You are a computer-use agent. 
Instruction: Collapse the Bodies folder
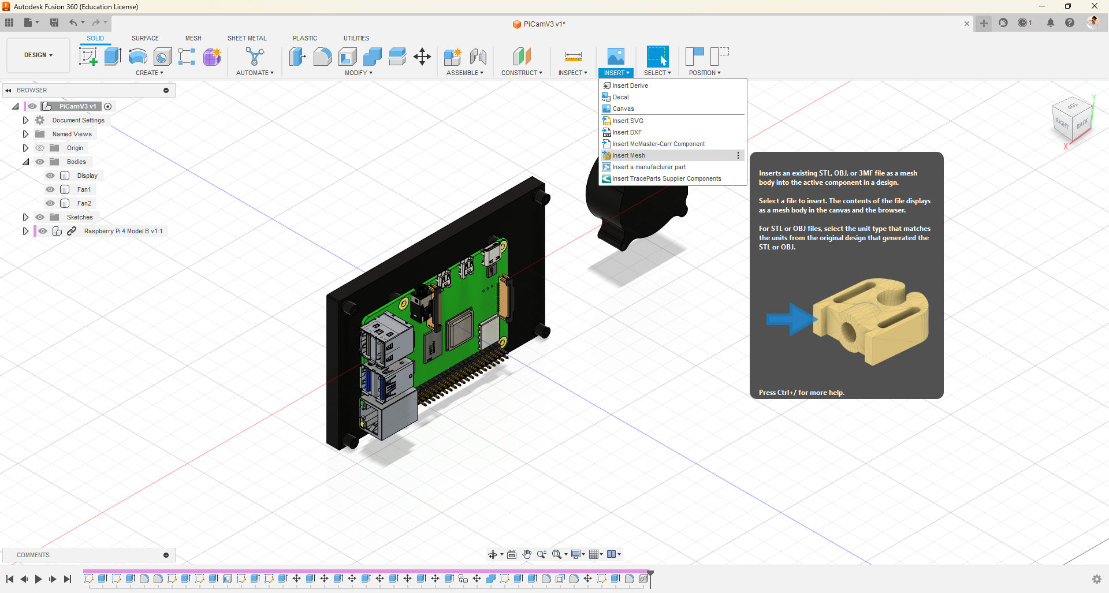click(25, 162)
